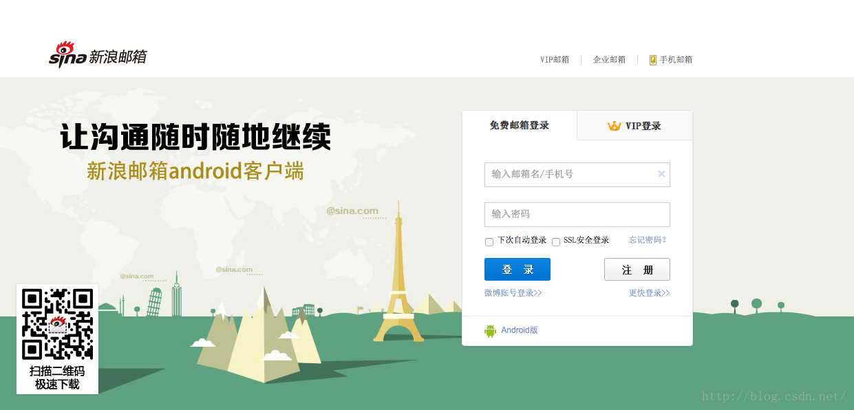Click the green Android robot icon
854x410 pixels.
[x=490, y=331]
